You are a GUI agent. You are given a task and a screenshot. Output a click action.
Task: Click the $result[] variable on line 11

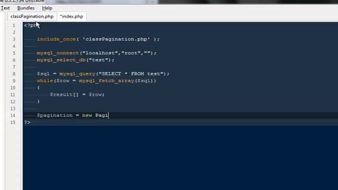(x=64, y=94)
